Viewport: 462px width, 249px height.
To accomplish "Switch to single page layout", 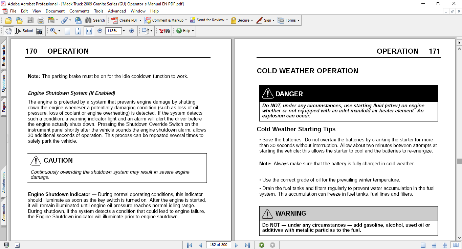I will [423, 245].
